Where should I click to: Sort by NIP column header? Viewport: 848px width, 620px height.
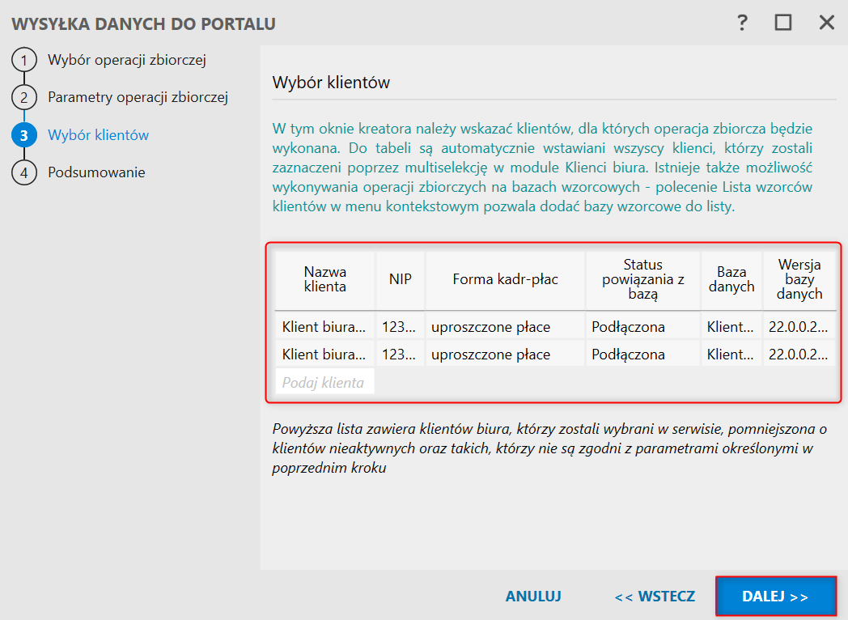point(401,280)
